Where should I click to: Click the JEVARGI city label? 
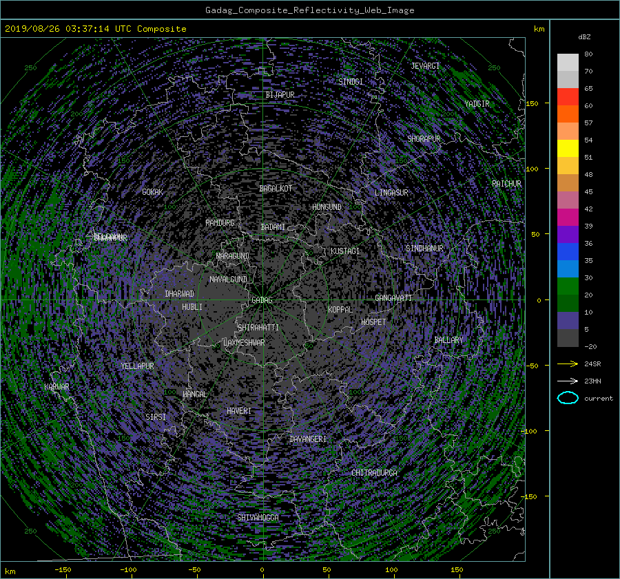425,66
